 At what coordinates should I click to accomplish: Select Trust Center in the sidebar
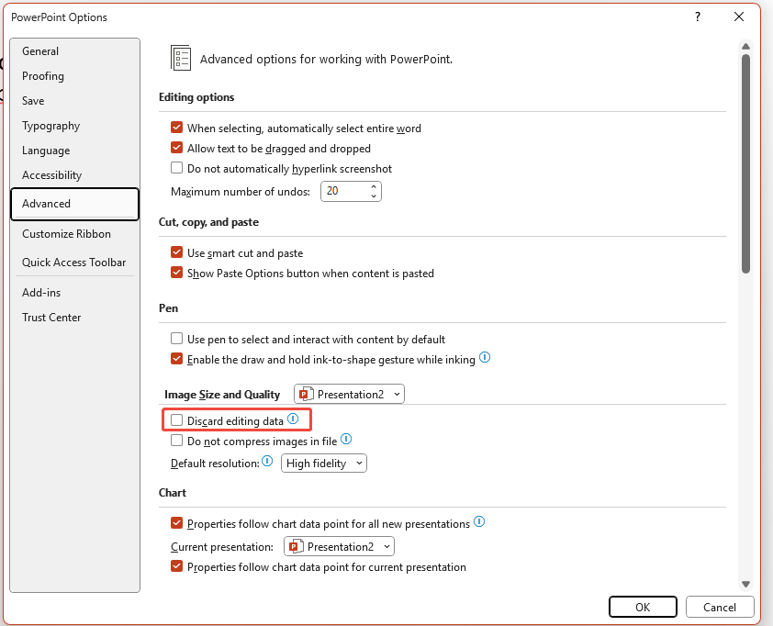pos(51,317)
